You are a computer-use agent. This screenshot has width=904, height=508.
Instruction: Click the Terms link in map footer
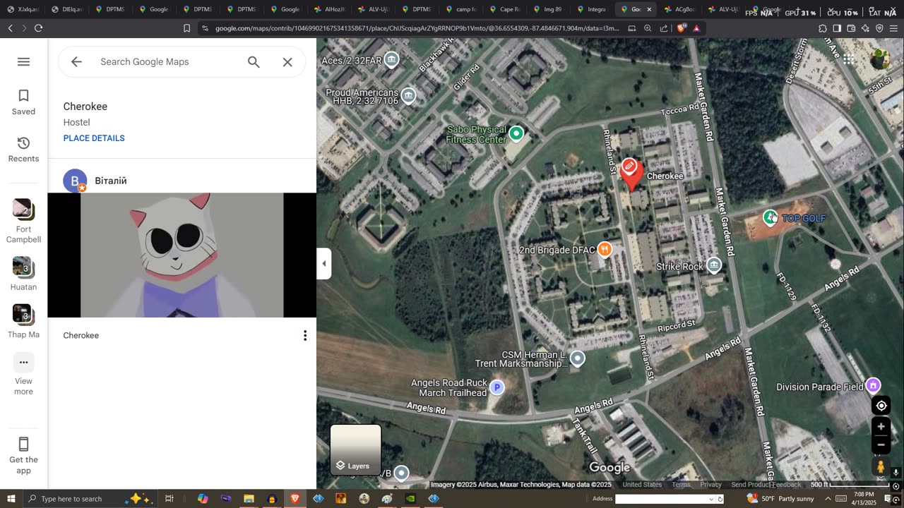pos(682,485)
